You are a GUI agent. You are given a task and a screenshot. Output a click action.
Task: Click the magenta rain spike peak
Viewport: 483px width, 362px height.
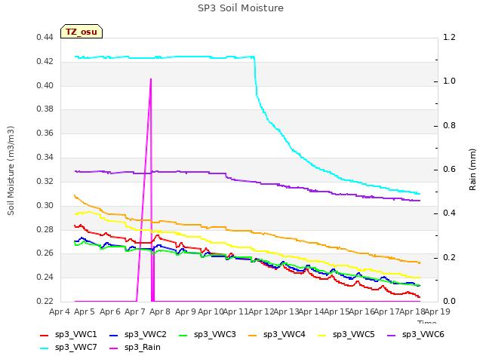coord(151,79)
